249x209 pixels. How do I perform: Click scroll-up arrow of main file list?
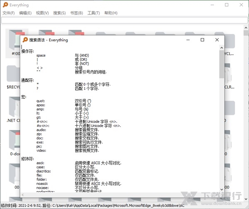click(246, 28)
